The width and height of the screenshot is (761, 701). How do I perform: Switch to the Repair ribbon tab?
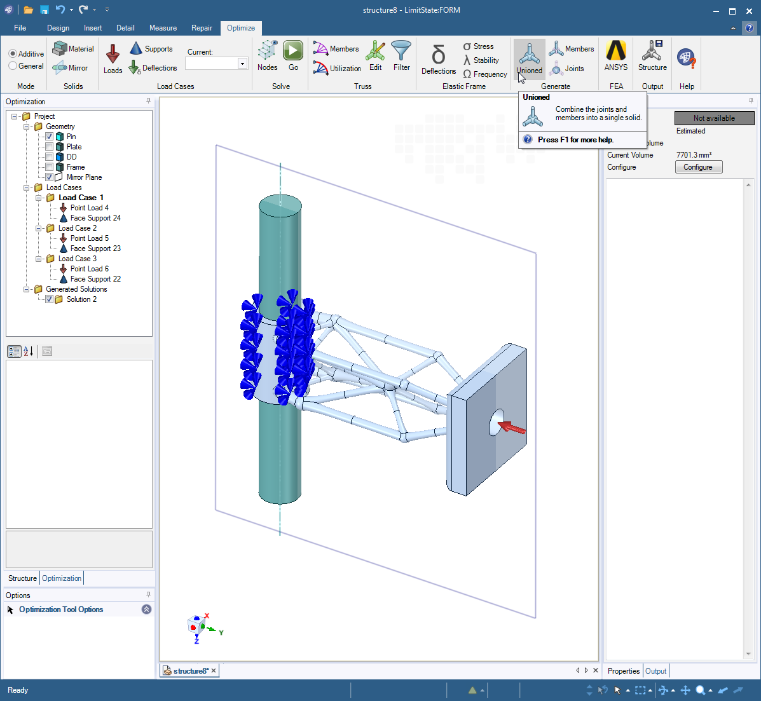point(202,28)
